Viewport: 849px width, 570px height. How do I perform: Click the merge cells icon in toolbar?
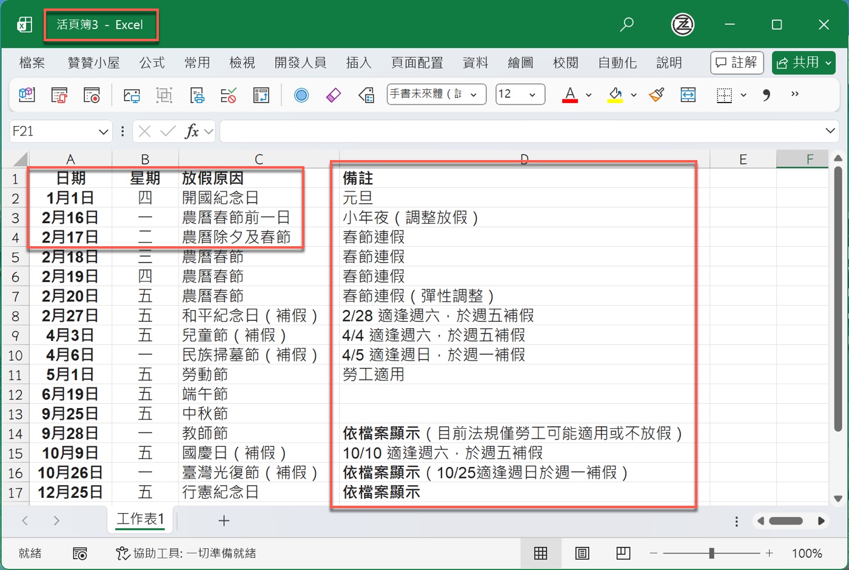pos(688,95)
